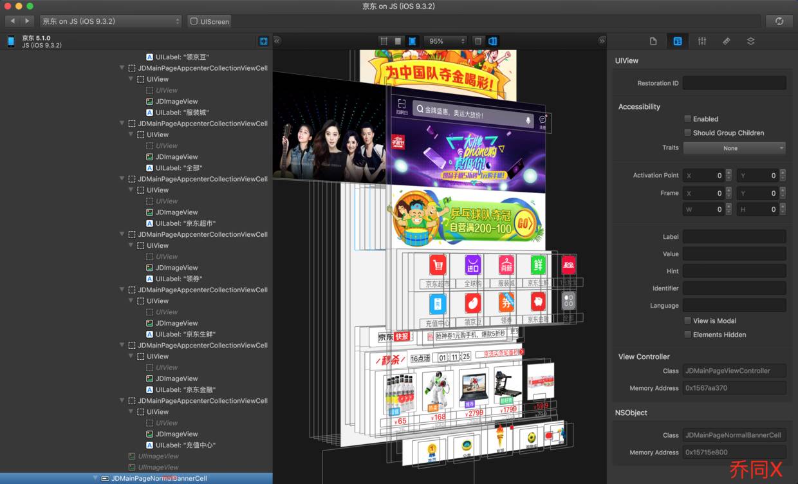Click the 扫啊扫 scan icon in canvas
The height and width of the screenshot is (484, 798).
pos(402,106)
